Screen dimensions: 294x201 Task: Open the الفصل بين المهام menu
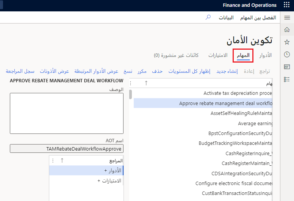tap(258, 18)
